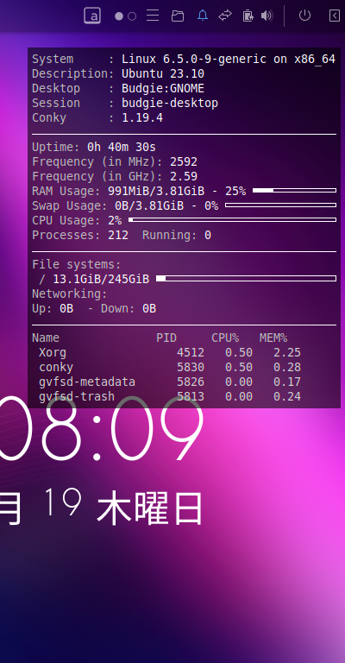Click the MEM% column header
The width and height of the screenshot is (345, 663).
point(273,338)
